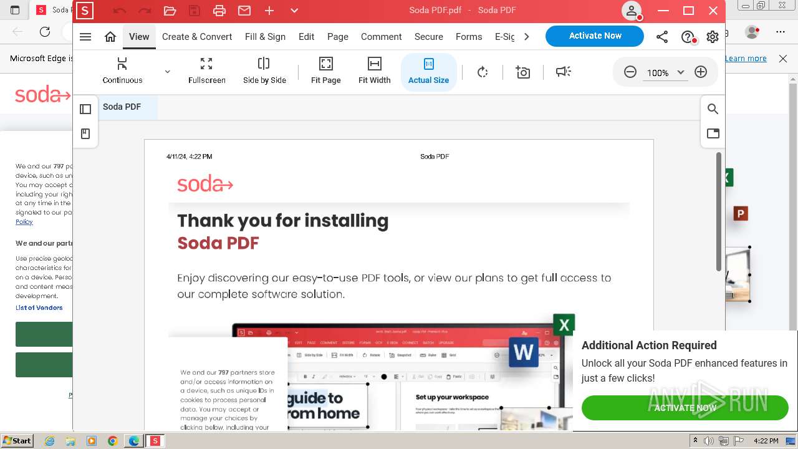This screenshot has height=449, width=798.
Task: Open the Forms tab
Action: pyautogui.click(x=469, y=37)
